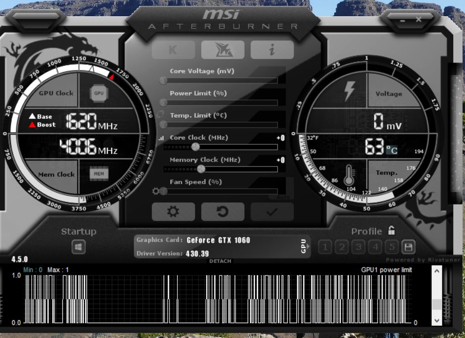
Task: Click the 0 mV voltage reading
Action: (387, 121)
